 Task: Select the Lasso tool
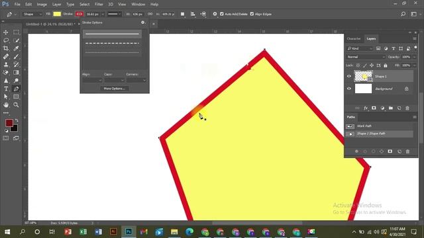pos(6,40)
